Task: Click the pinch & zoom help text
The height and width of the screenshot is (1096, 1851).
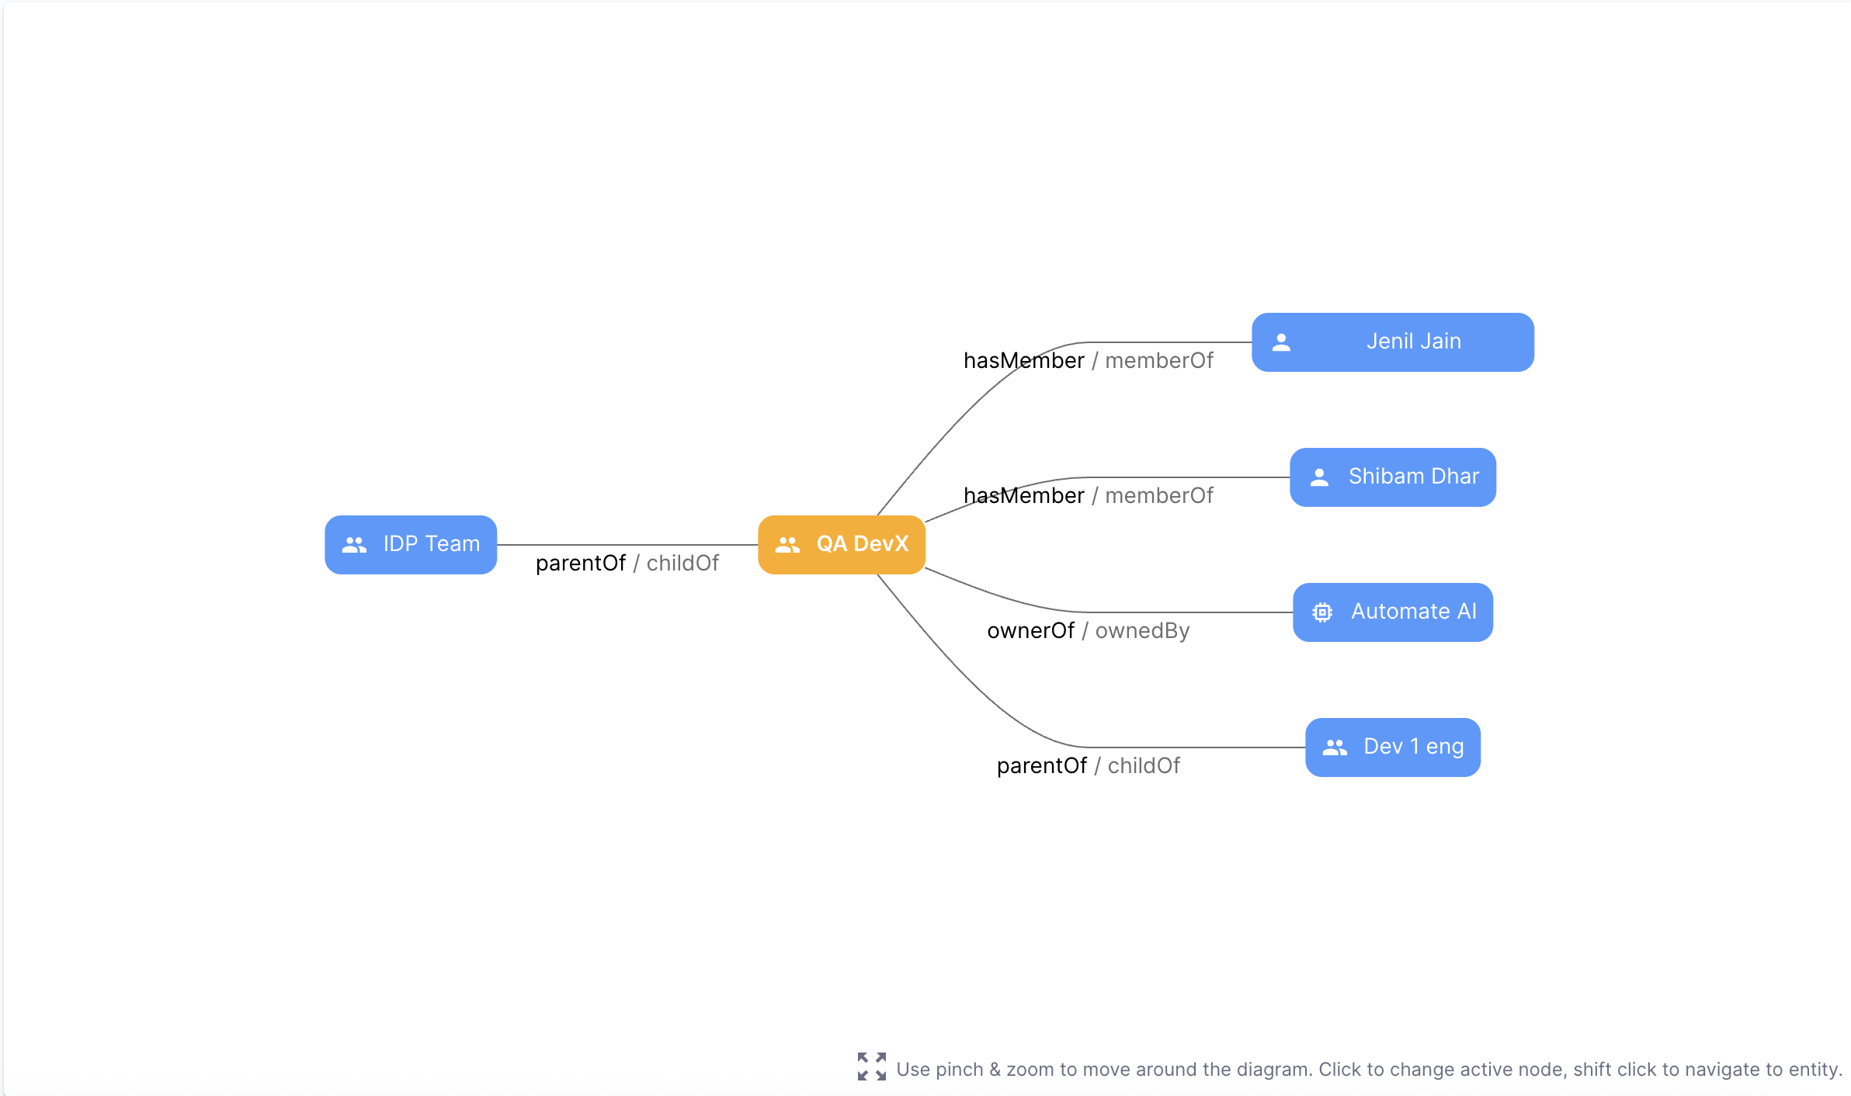Action: [x=1369, y=1070]
